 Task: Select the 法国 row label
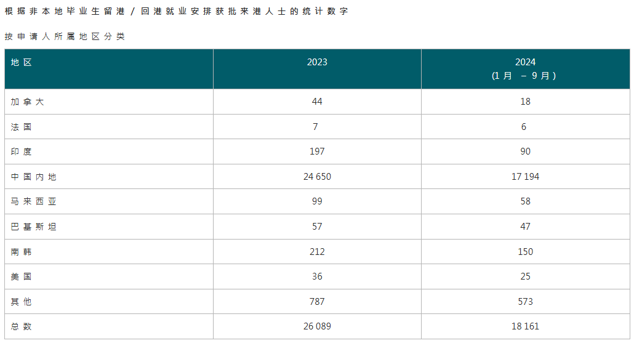(22, 127)
